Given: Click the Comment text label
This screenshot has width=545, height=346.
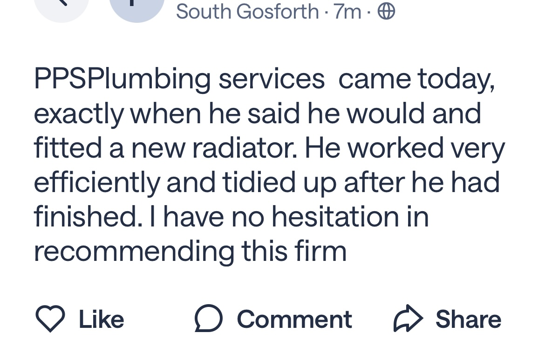Looking at the screenshot, I should pos(294,319).
